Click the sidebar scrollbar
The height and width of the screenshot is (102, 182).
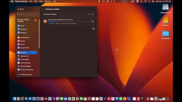pos(39,33)
